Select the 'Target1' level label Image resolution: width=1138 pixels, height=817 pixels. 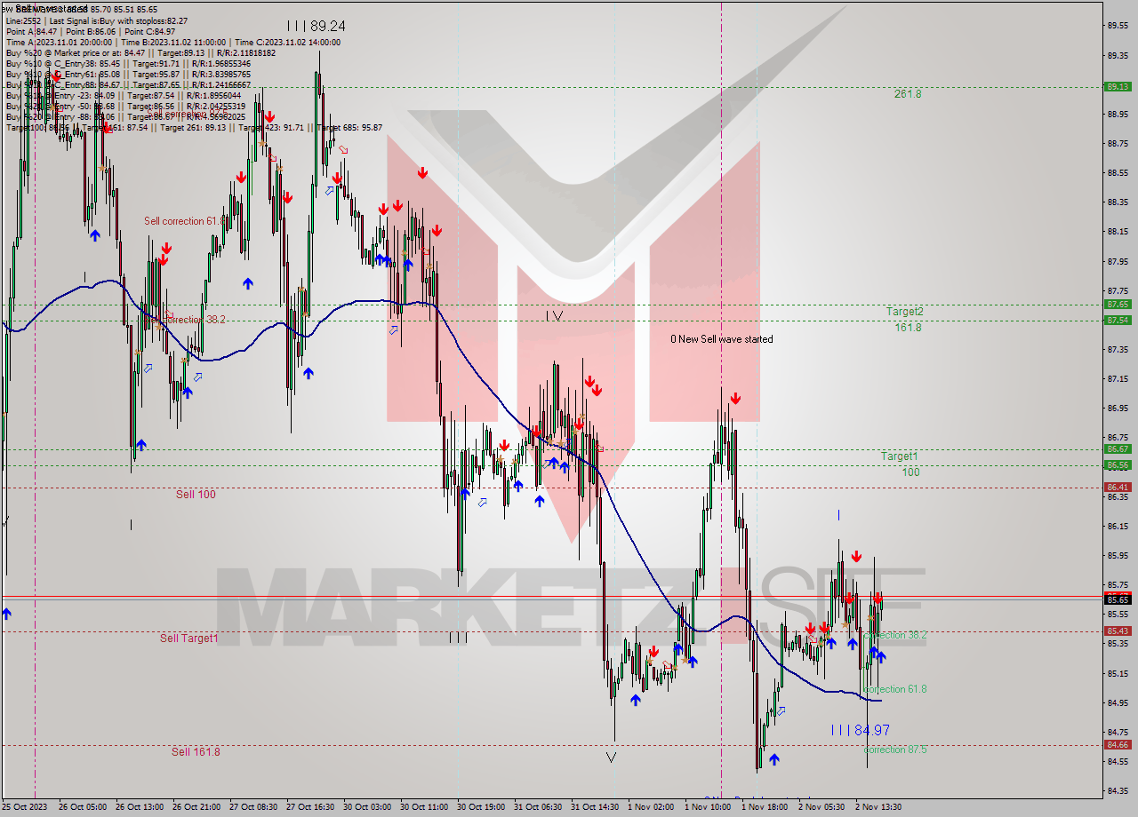pyautogui.click(x=899, y=456)
